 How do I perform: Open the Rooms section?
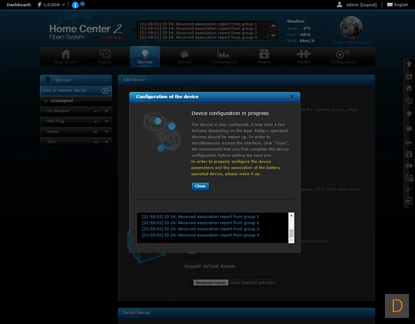105,57
